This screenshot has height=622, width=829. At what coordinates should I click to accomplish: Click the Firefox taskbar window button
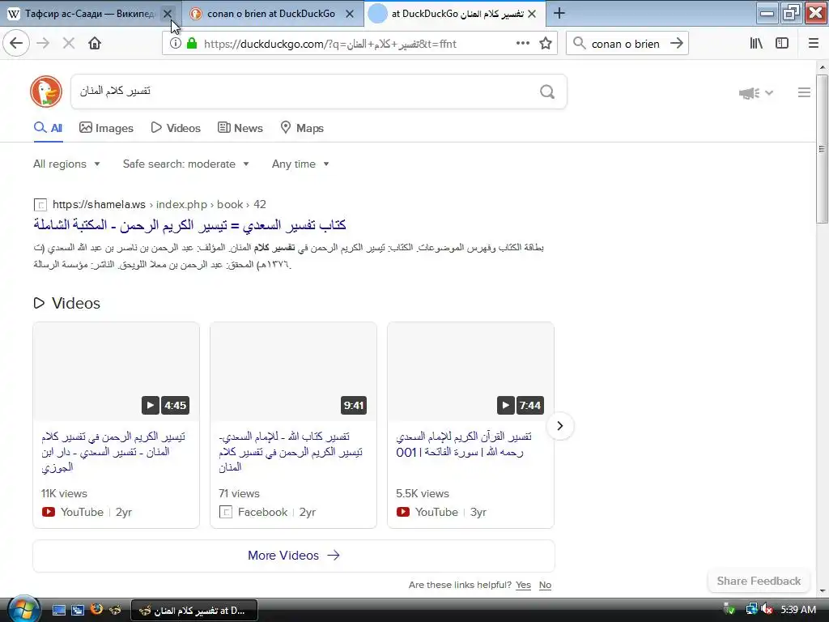click(x=194, y=611)
